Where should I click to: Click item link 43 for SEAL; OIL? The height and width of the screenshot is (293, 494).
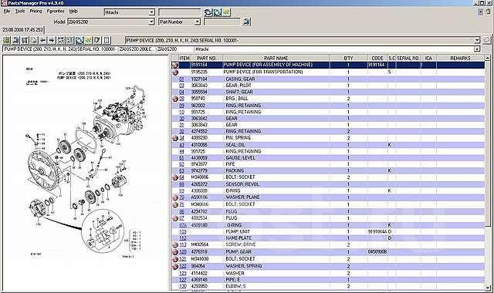pyautogui.click(x=181, y=145)
